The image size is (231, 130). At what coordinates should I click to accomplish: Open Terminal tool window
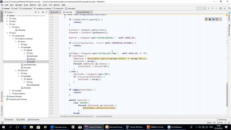coord(9,120)
